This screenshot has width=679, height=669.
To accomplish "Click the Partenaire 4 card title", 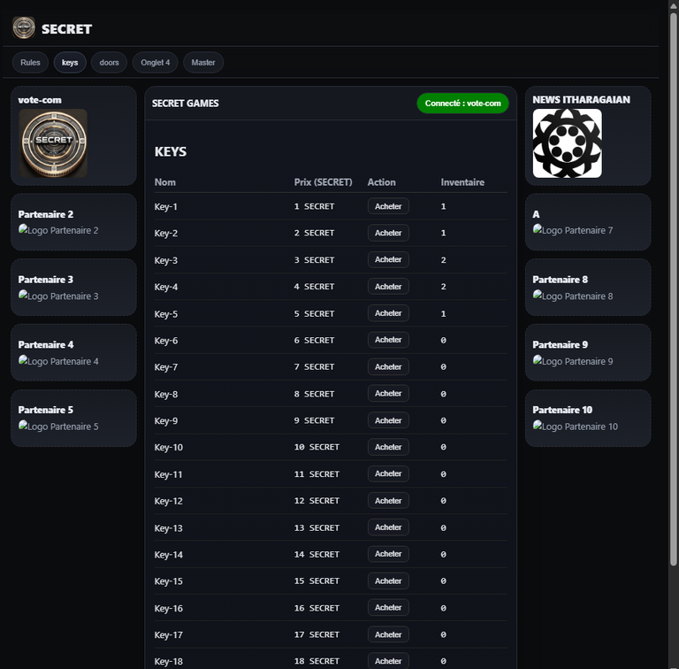I will tap(45, 344).
